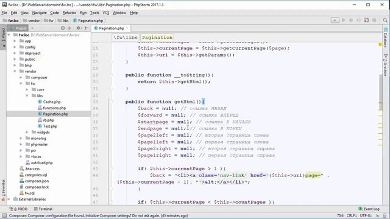
Task: Open CRLF line separator selector
Action: tap(352, 215)
